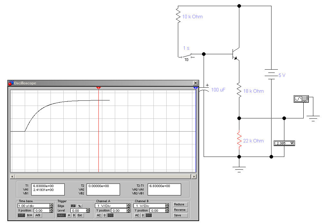
Task: Click the "18 k Ohm" label
Action: pos(253,91)
